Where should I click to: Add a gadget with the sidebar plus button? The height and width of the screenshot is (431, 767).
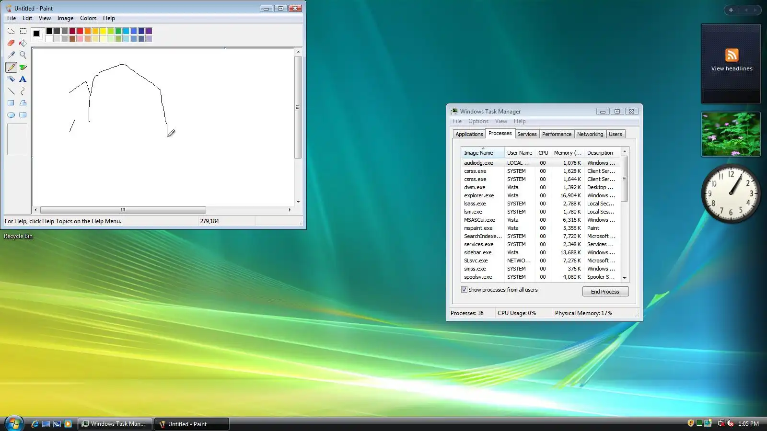(x=731, y=10)
